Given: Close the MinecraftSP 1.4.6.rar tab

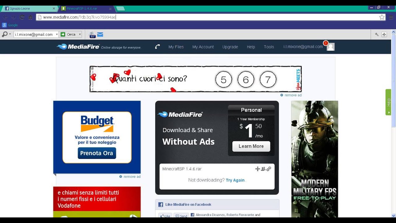Looking at the screenshot, I should pos(110,9).
